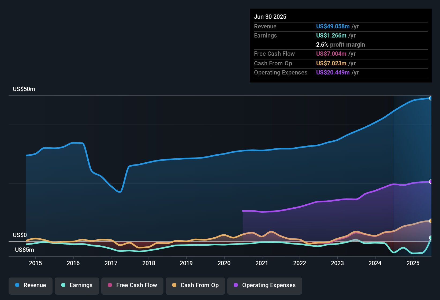Click the Cash From Op endpoint marker

tap(431, 221)
